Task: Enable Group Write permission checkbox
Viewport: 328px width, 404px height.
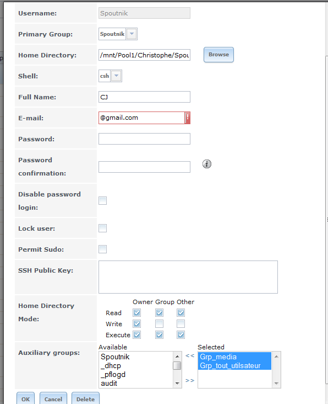Action: [x=159, y=323]
